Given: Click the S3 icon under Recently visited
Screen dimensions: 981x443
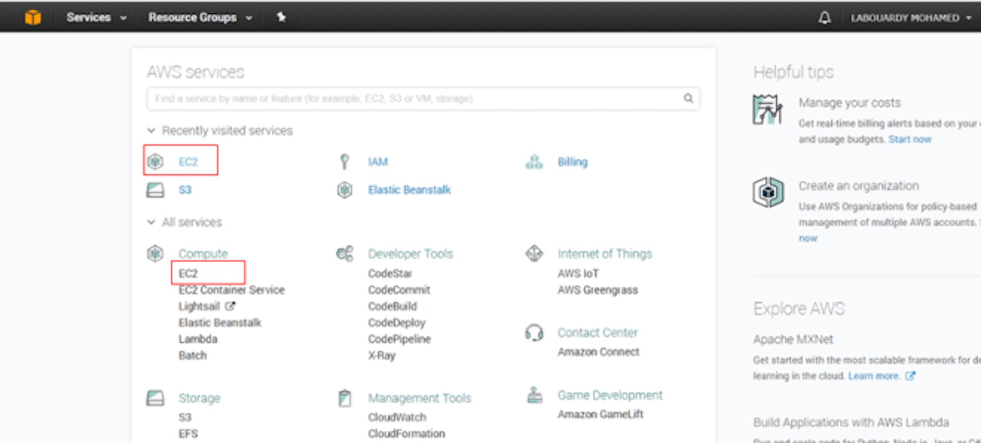Looking at the screenshot, I should (x=155, y=190).
